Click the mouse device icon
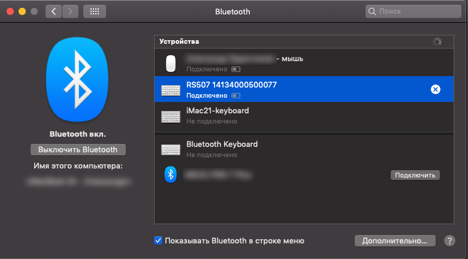Viewport: 468px width, 259px height. click(x=171, y=63)
